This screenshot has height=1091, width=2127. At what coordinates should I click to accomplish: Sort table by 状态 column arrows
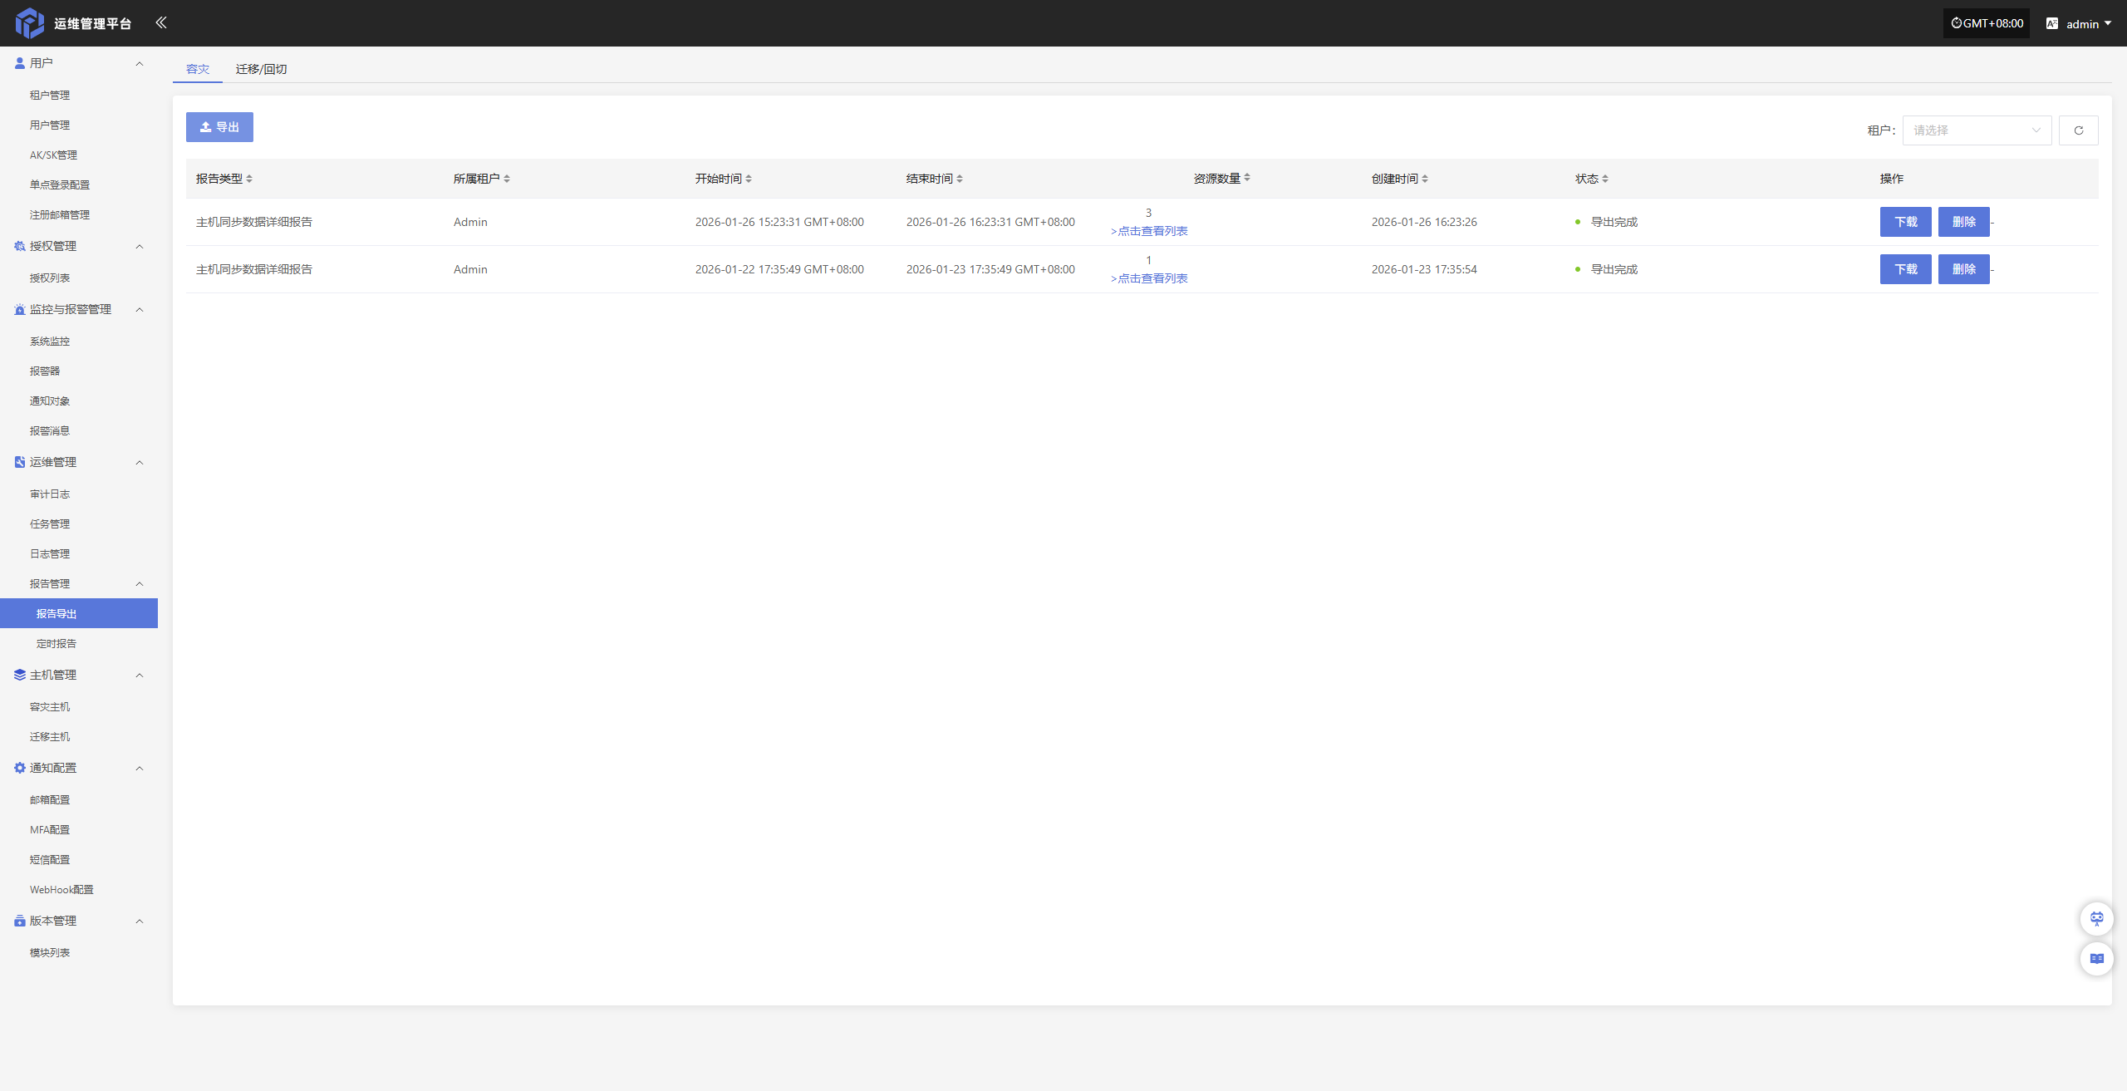tap(1605, 179)
